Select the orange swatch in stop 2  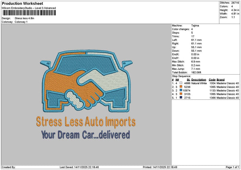coord(182,87)
